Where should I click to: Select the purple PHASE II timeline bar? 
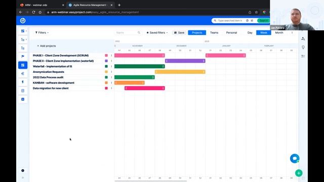click(x=185, y=61)
